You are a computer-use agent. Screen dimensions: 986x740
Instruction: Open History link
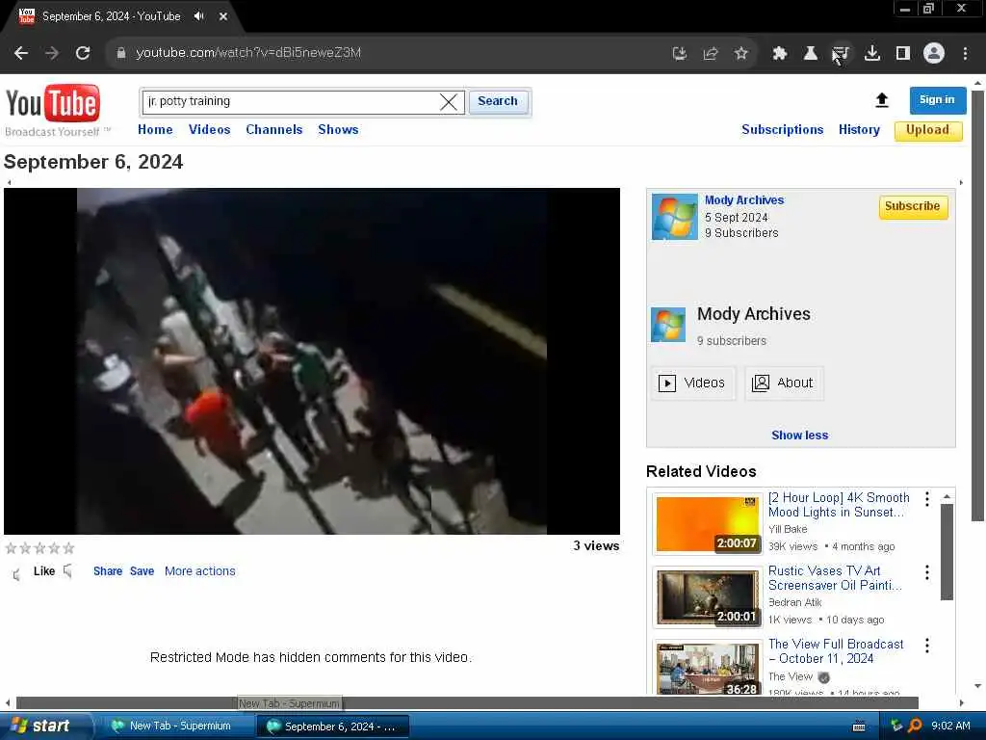[x=859, y=130]
